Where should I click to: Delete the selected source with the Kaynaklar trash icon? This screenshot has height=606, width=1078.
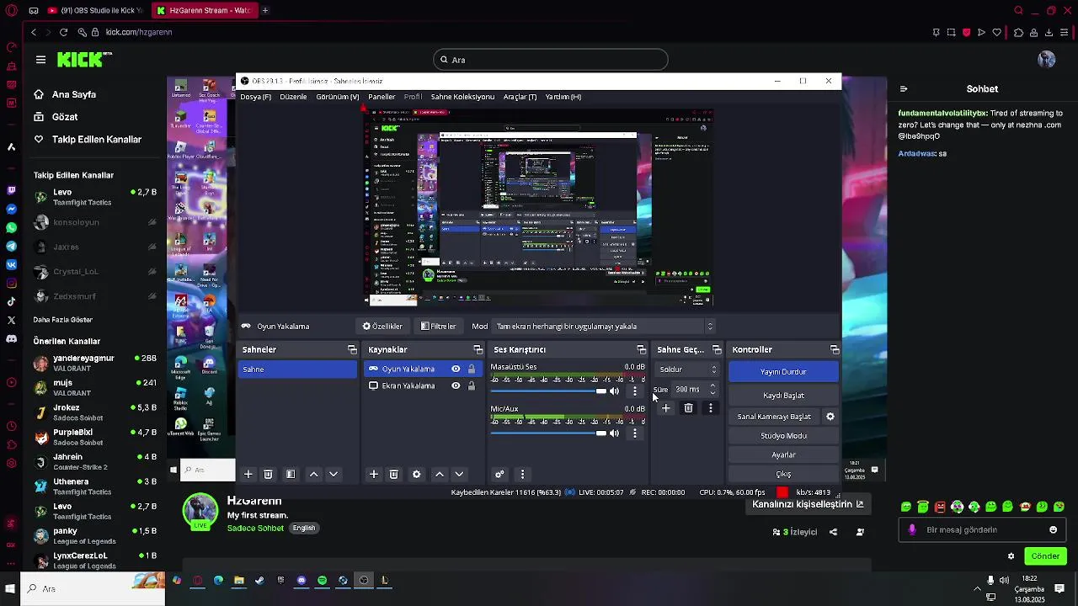[393, 475]
